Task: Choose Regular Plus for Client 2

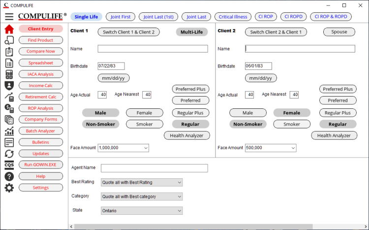Action: pos(338,113)
